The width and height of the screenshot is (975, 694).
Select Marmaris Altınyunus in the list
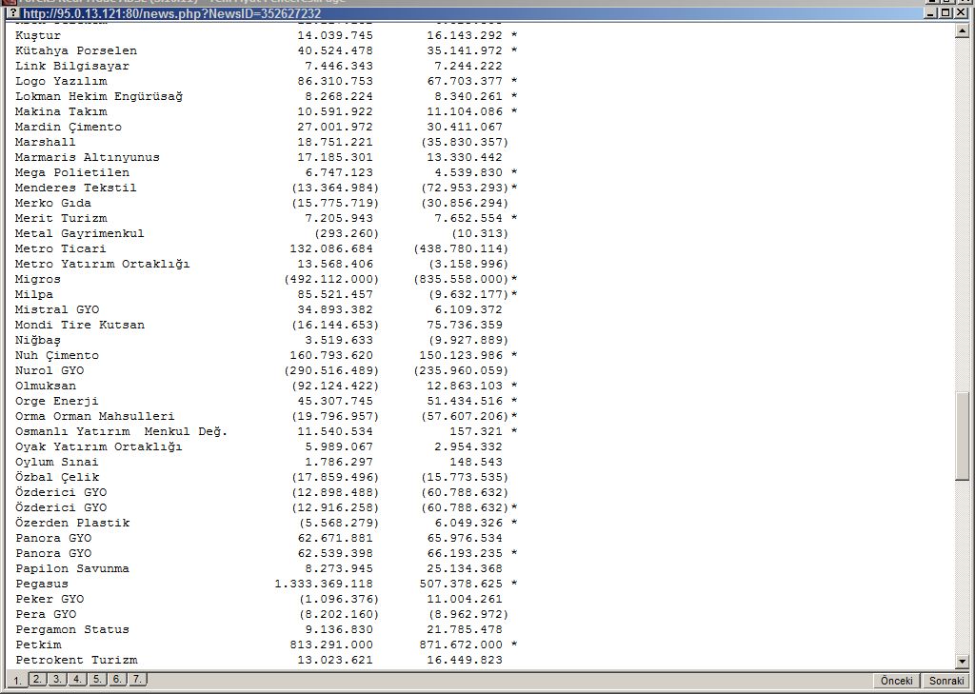(x=88, y=157)
